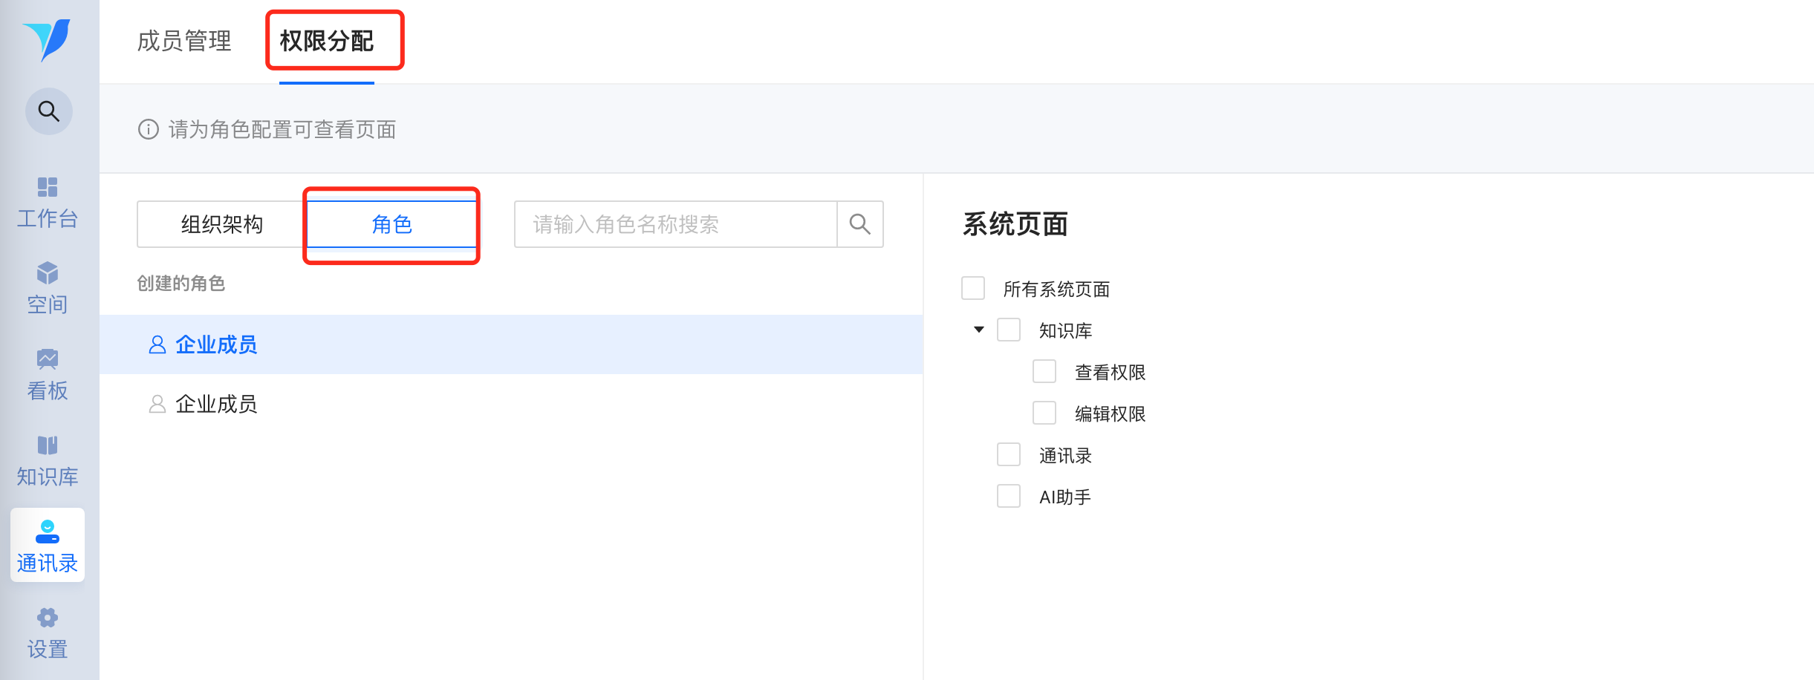
Task: Focus the 请输入角色名称搜索 input field
Action: point(674,224)
